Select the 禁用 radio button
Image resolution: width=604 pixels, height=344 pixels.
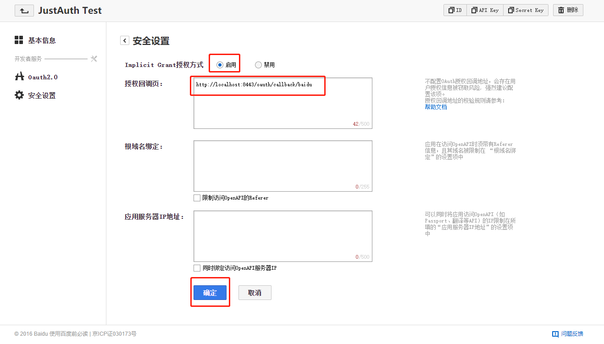click(258, 65)
